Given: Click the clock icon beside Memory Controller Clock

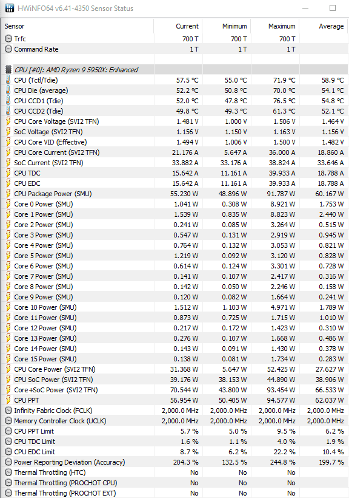Looking at the screenshot, I should pyautogui.click(x=8, y=421).
